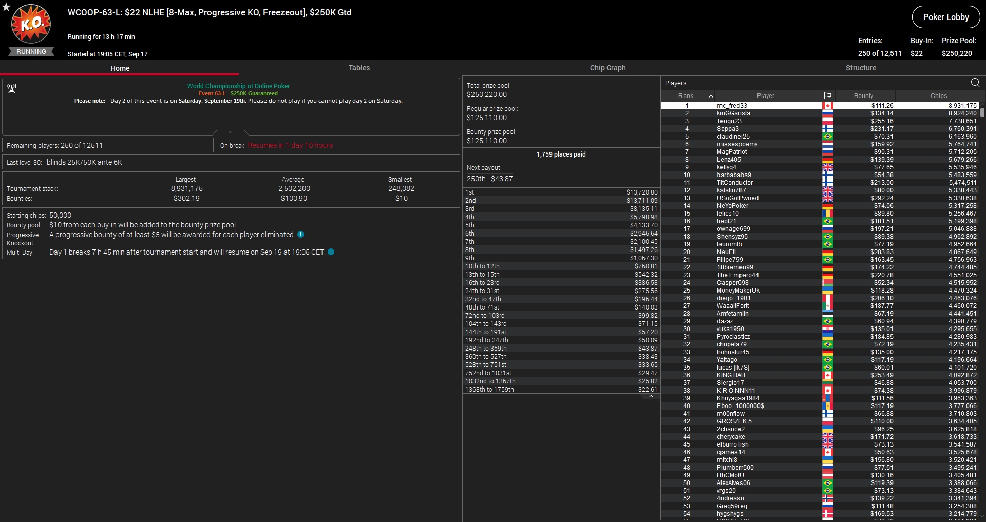Switch to the Home tab
Viewport: 986px width, 522px height.
pyautogui.click(x=120, y=68)
